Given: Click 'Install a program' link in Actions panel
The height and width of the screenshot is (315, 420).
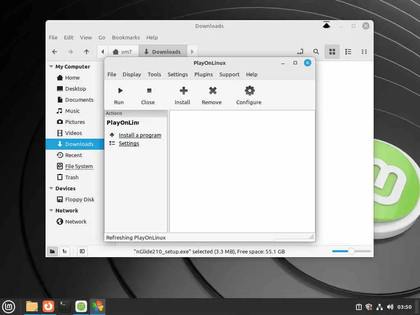Looking at the screenshot, I should click(x=140, y=135).
